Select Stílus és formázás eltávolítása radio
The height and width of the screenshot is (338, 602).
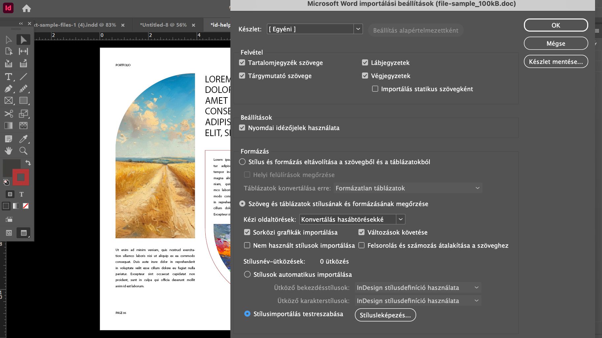click(x=243, y=162)
